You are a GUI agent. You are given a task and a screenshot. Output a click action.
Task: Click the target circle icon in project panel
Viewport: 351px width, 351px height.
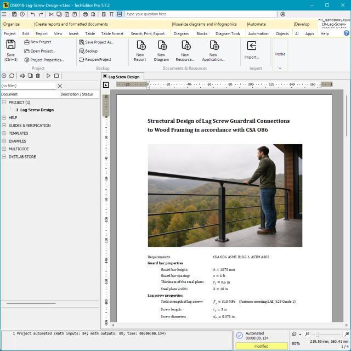click(x=4, y=76)
